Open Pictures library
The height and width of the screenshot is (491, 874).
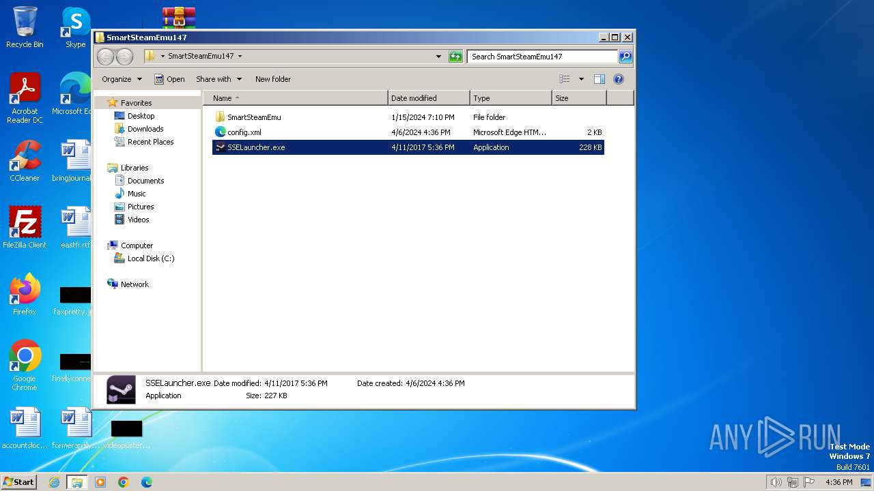click(141, 207)
